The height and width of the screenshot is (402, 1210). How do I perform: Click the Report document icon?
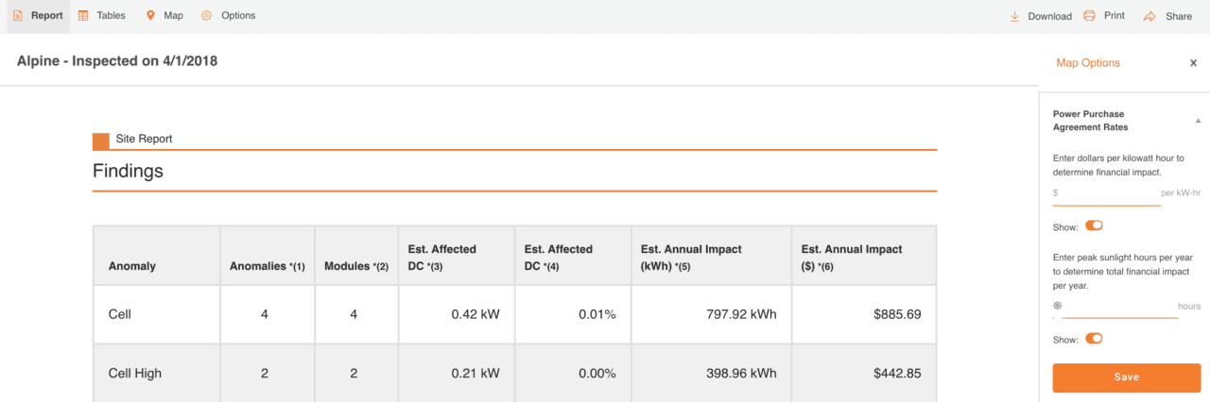click(x=16, y=16)
